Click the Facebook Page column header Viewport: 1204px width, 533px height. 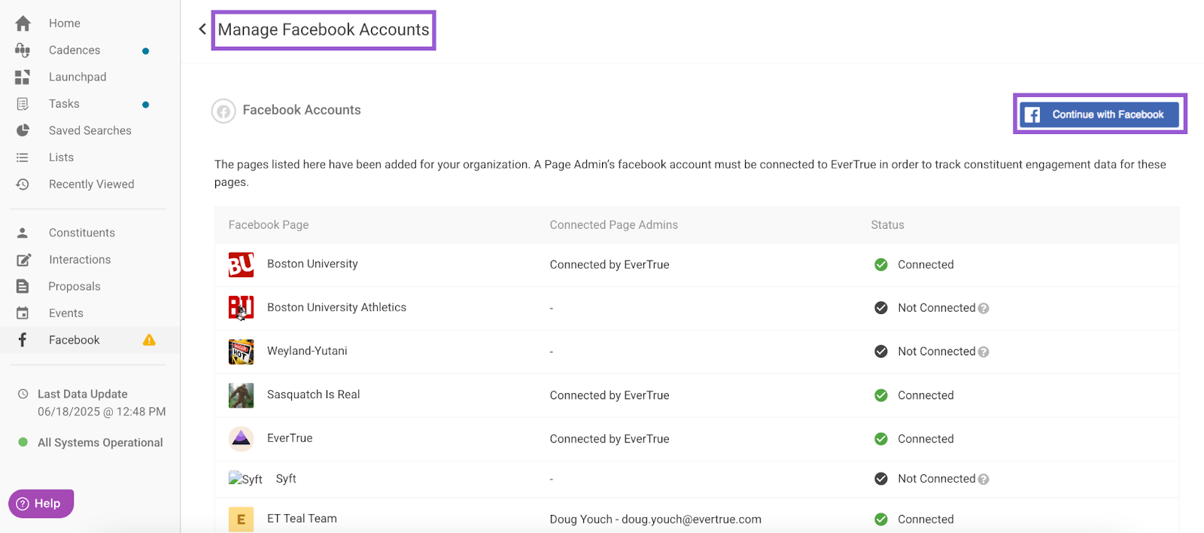(x=269, y=225)
